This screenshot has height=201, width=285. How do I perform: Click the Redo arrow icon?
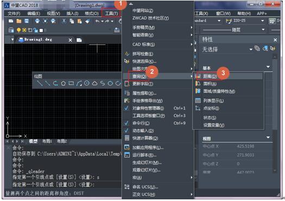coord(107,21)
